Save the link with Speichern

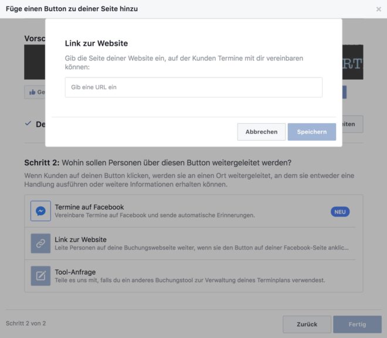click(312, 132)
